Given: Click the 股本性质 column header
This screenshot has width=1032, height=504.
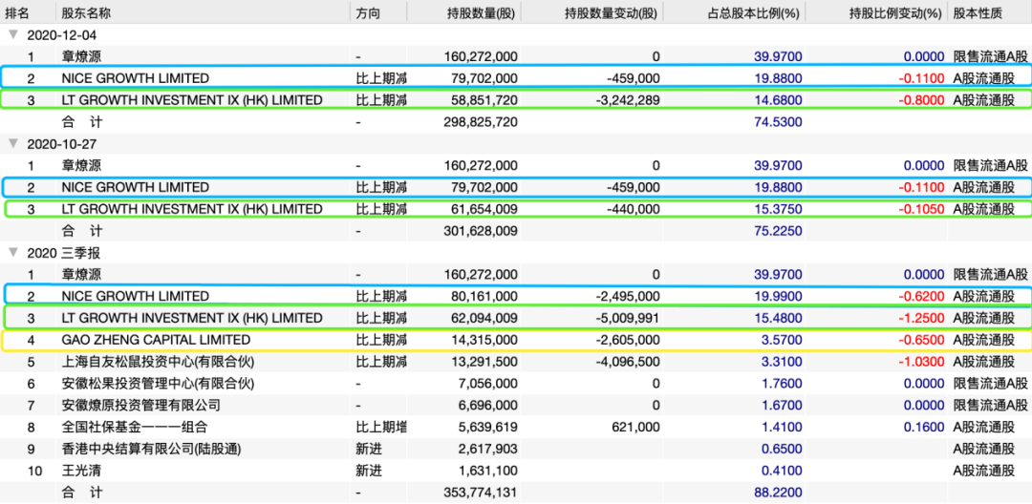Looking at the screenshot, I should pyautogui.click(x=978, y=13).
